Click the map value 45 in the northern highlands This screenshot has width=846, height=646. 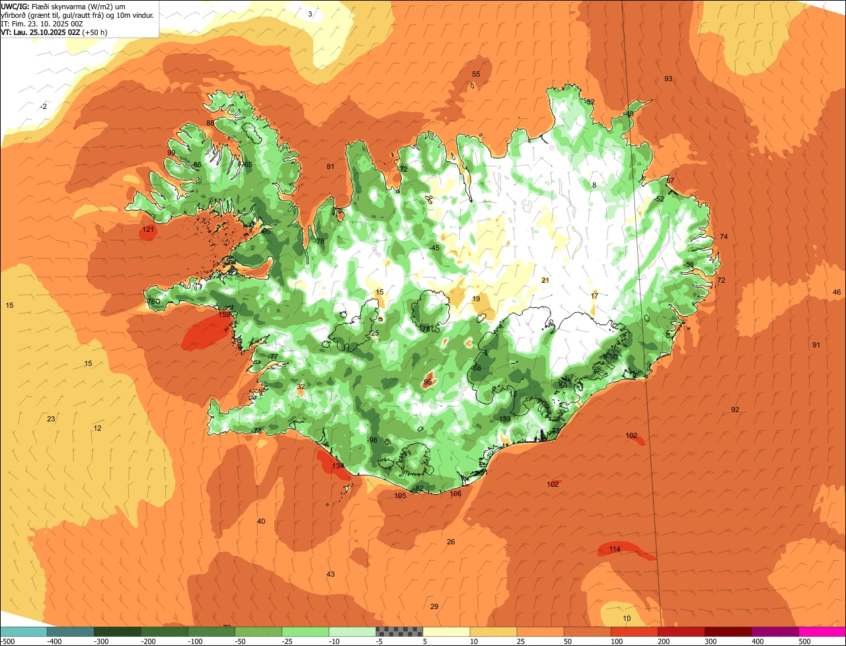434,248
